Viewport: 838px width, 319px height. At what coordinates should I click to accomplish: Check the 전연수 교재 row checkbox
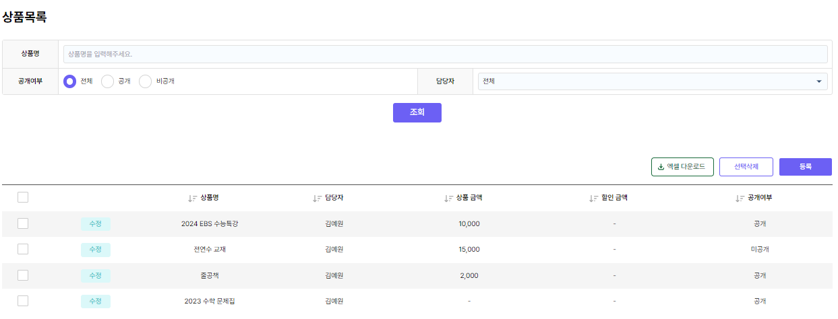tap(23, 249)
